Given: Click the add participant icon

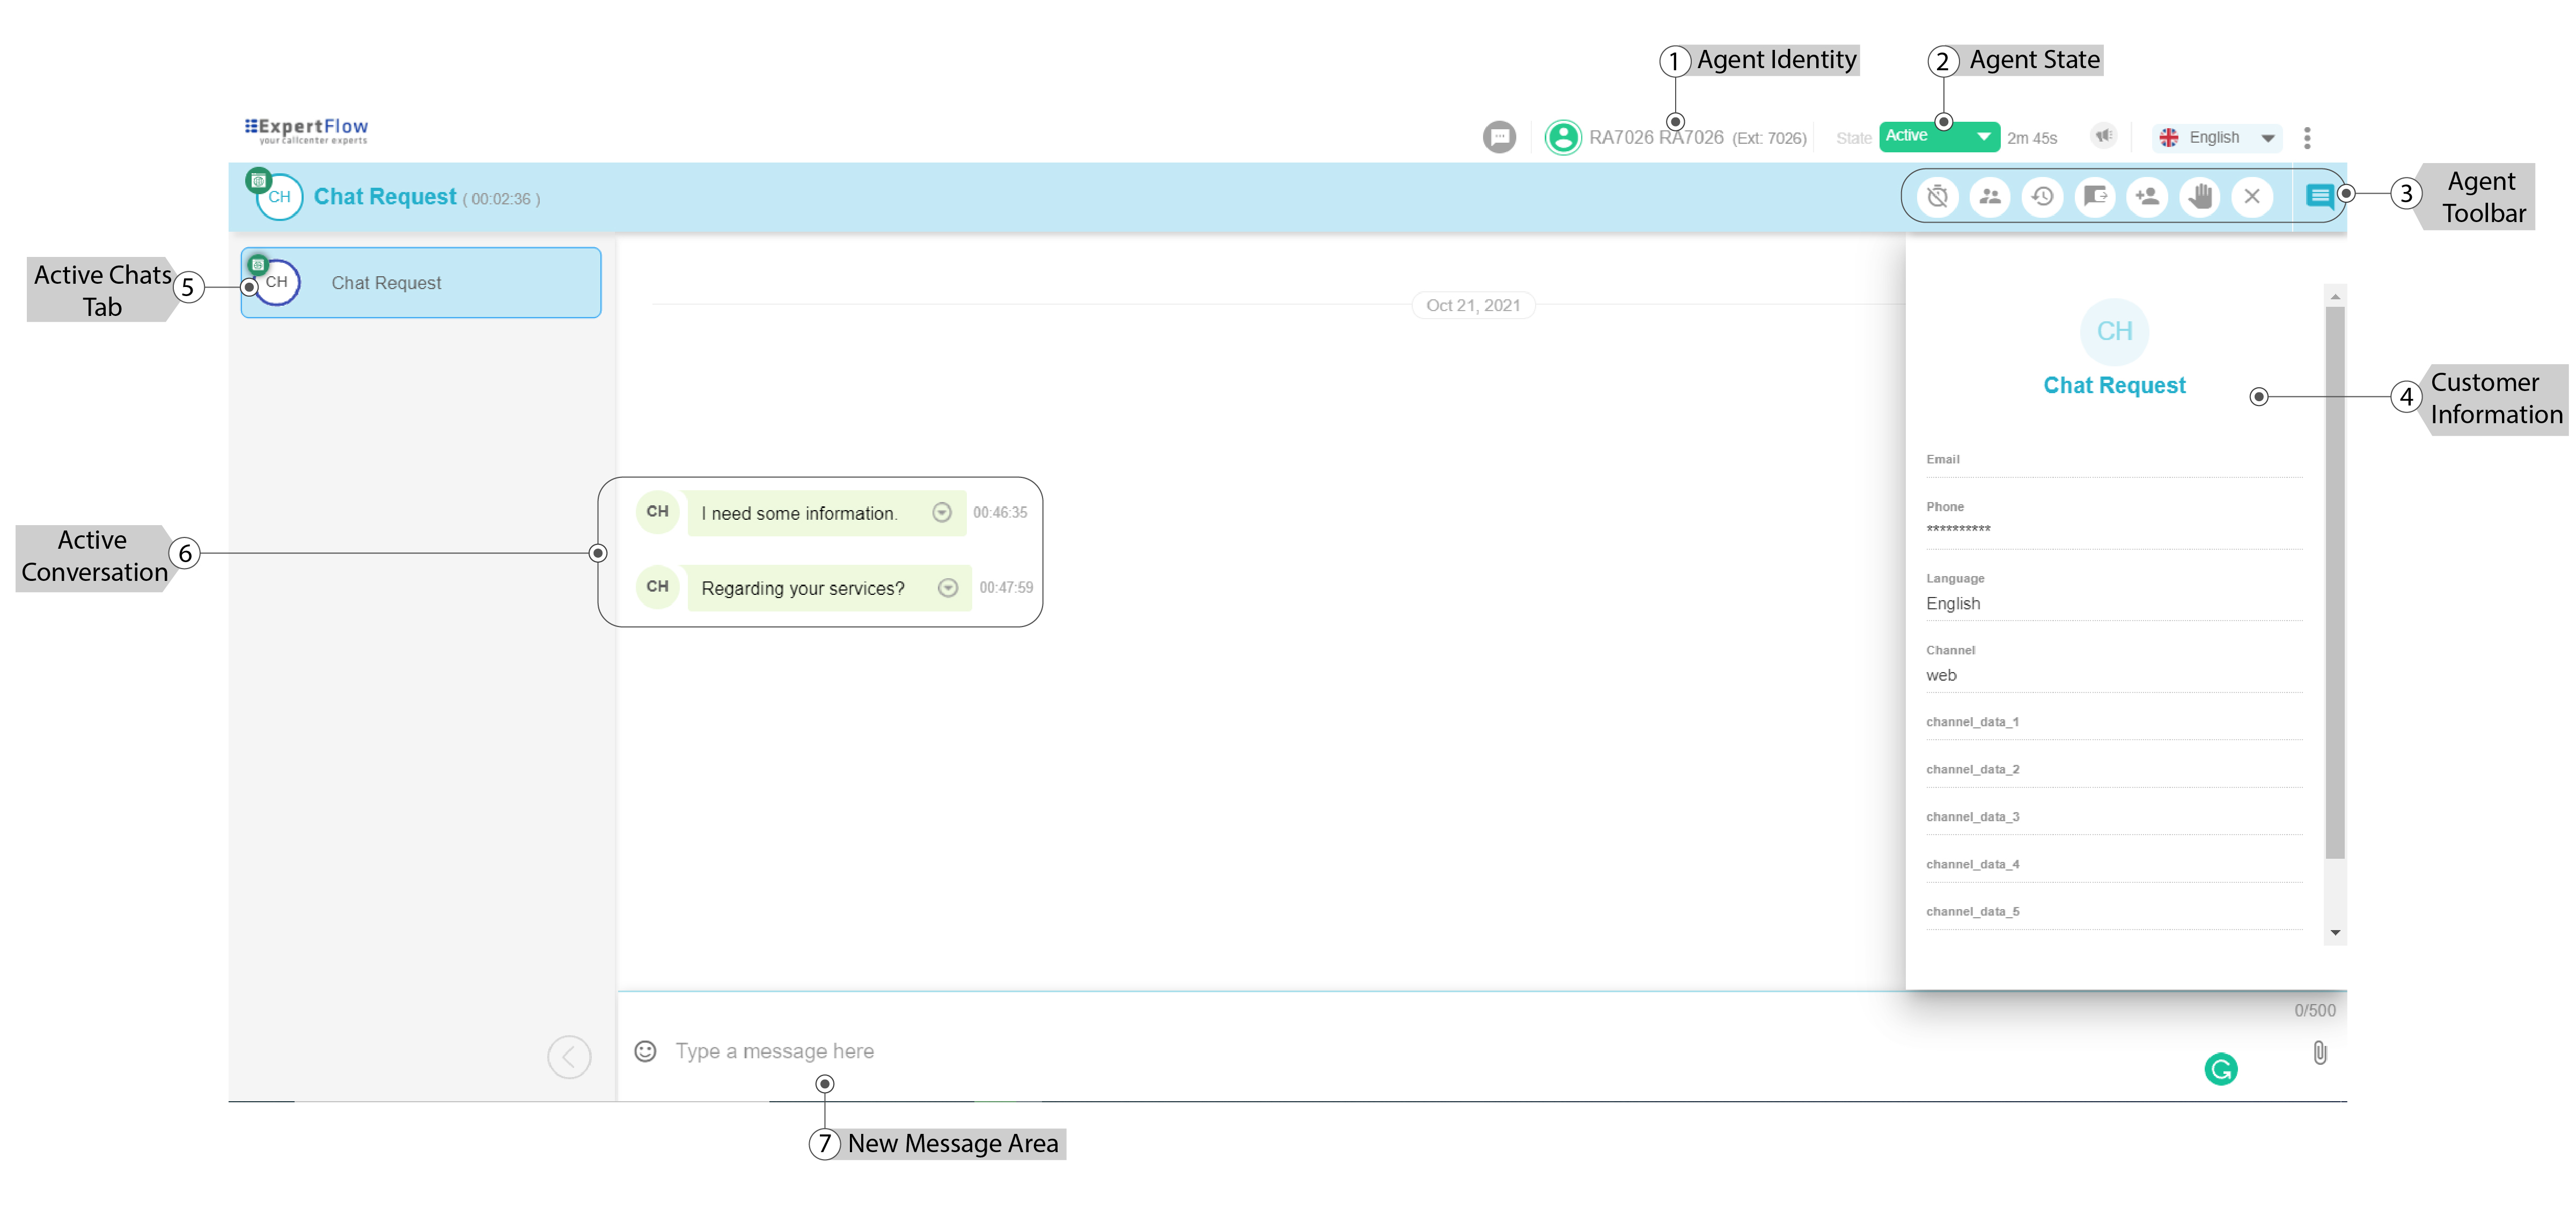Looking at the screenshot, I should tap(2147, 196).
